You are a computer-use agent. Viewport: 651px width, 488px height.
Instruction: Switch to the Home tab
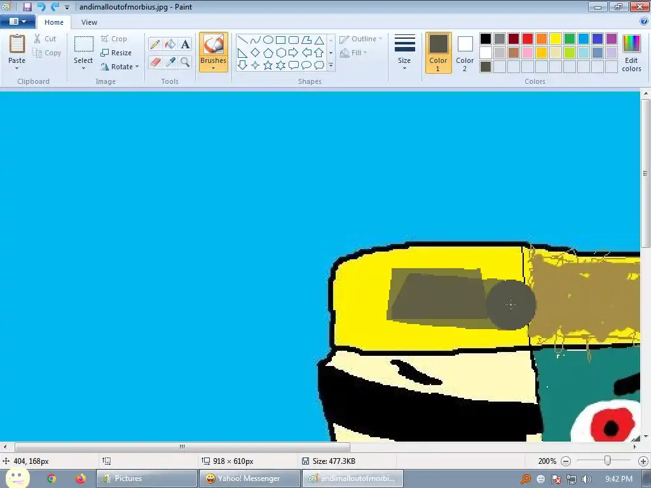click(54, 22)
